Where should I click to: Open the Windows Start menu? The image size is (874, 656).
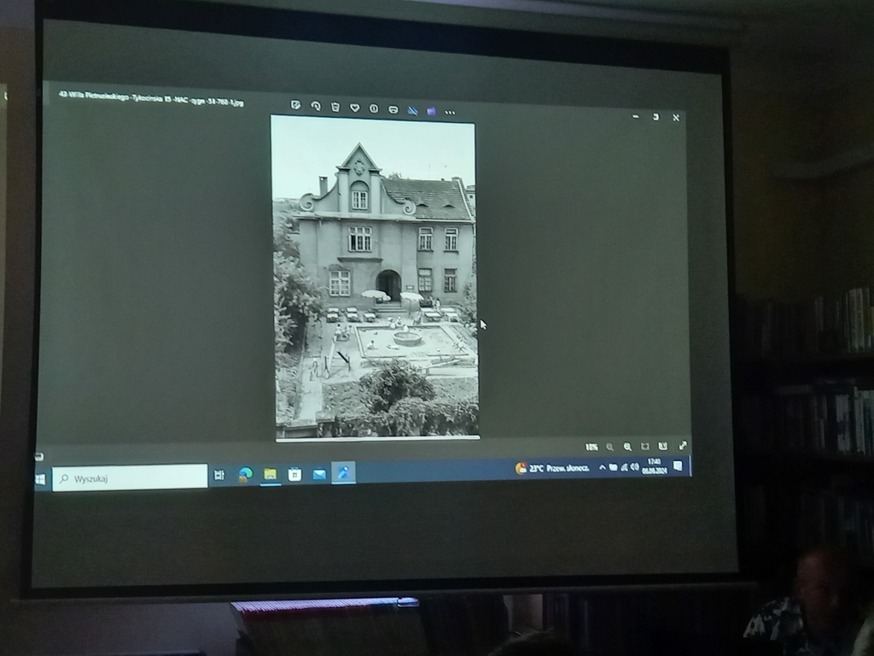(40, 479)
